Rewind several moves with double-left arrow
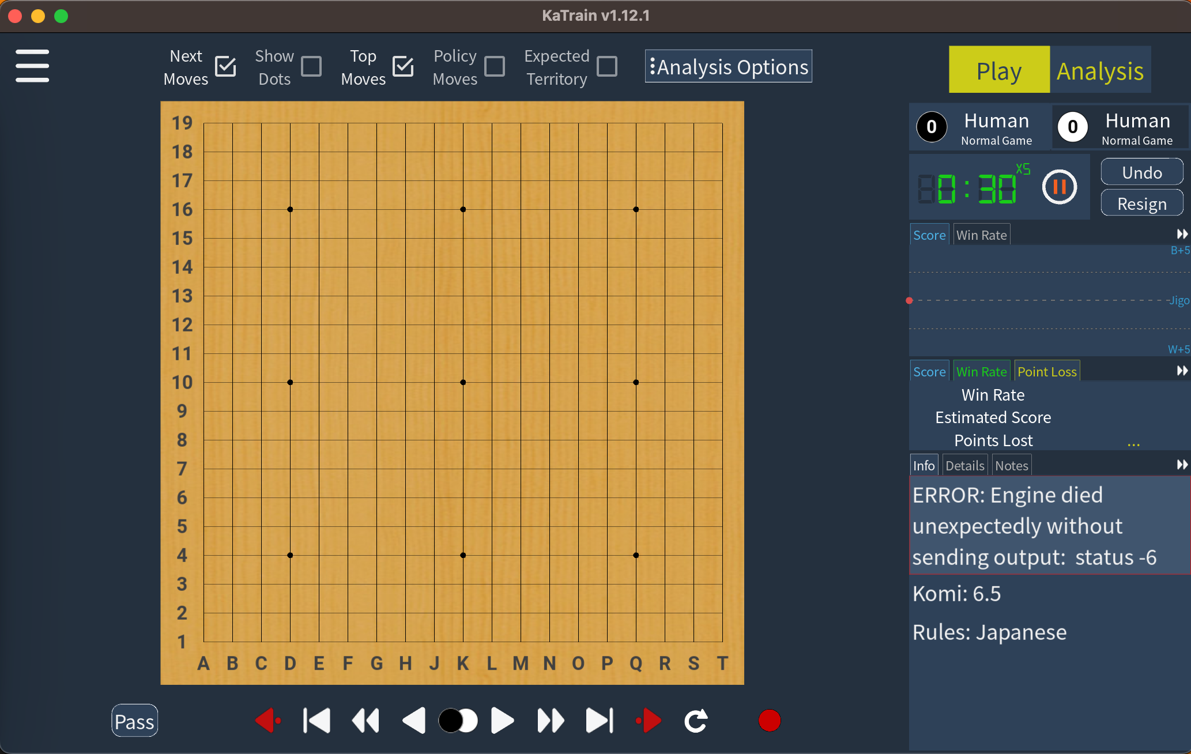Viewport: 1191px width, 754px height. click(x=365, y=721)
